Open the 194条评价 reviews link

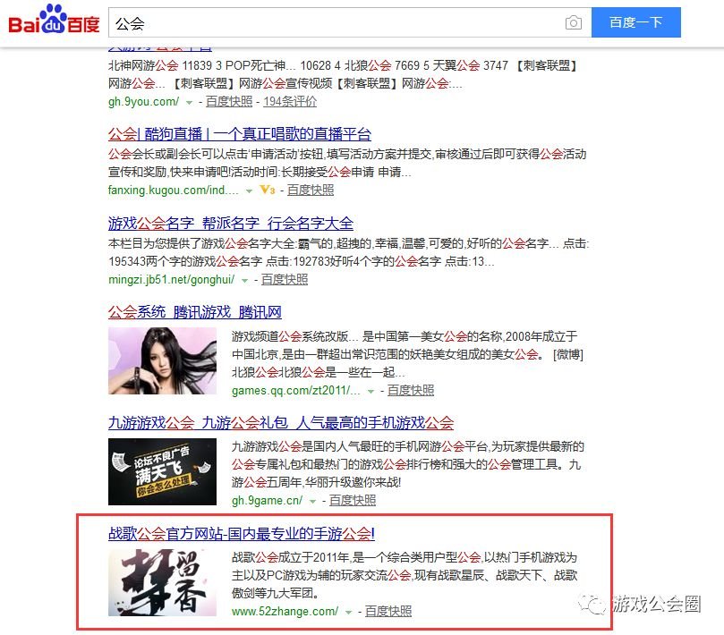289,102
